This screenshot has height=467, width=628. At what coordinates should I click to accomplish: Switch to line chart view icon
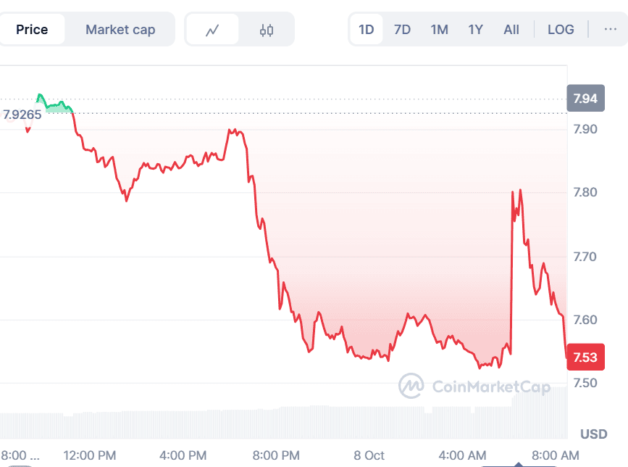212,30
